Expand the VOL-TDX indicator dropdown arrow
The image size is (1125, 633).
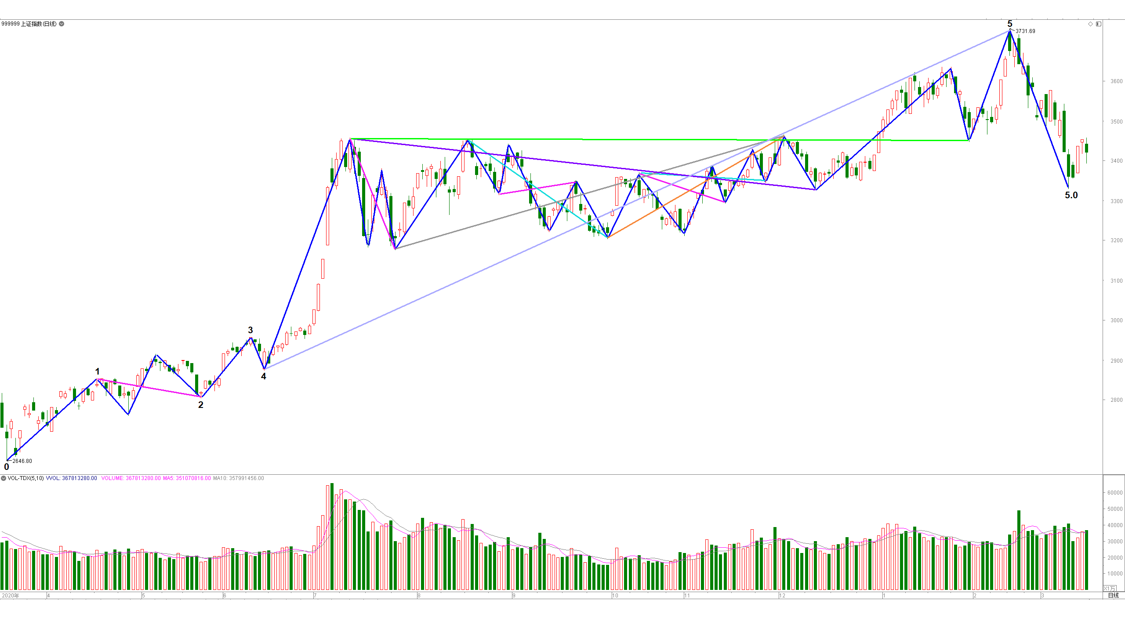(x=4, y=478)
